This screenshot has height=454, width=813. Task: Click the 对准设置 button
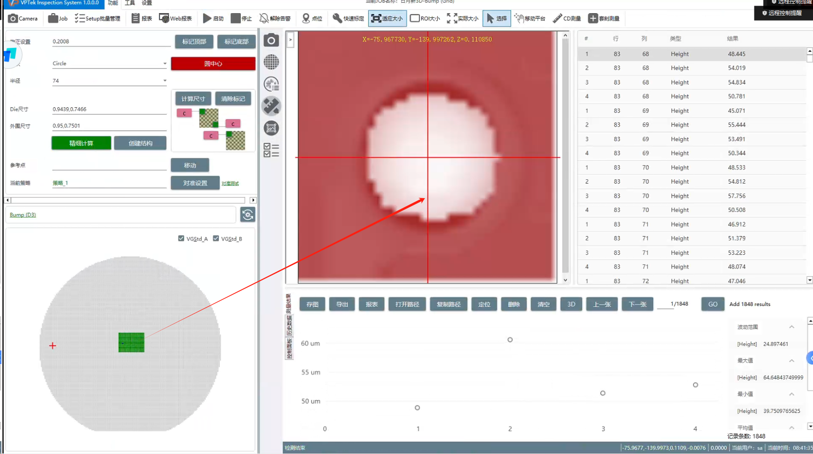[195, 183]
